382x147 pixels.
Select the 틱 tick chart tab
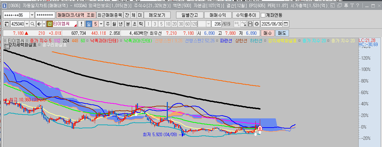(140, 24)
